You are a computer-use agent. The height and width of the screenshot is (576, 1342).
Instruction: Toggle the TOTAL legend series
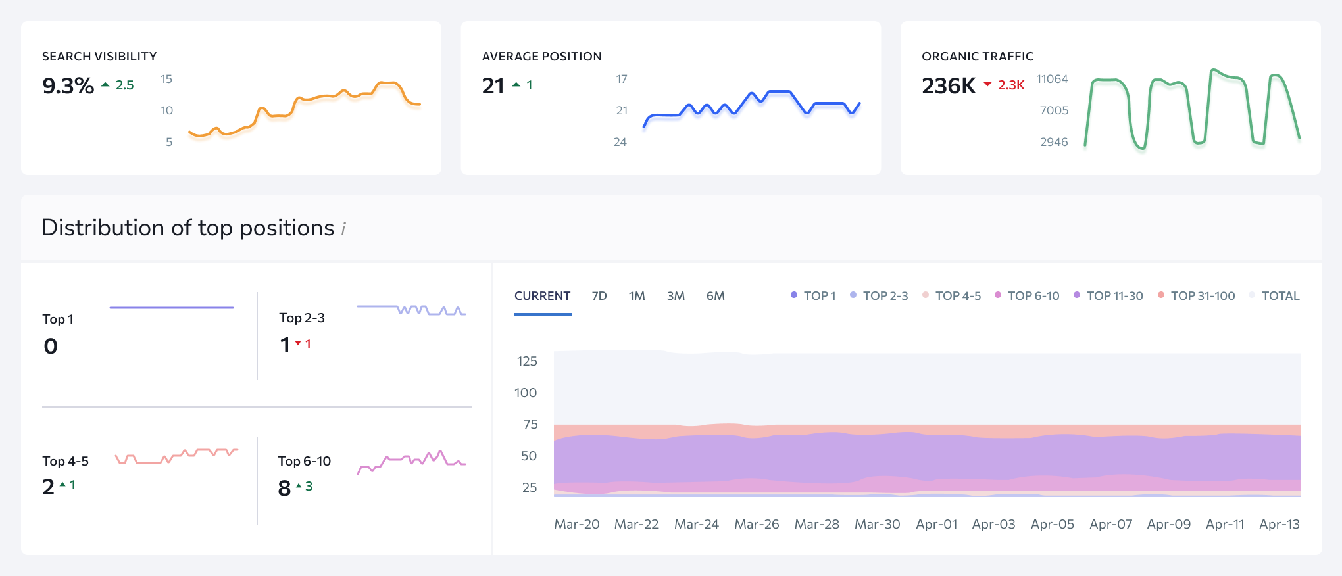coord(1274,296)
